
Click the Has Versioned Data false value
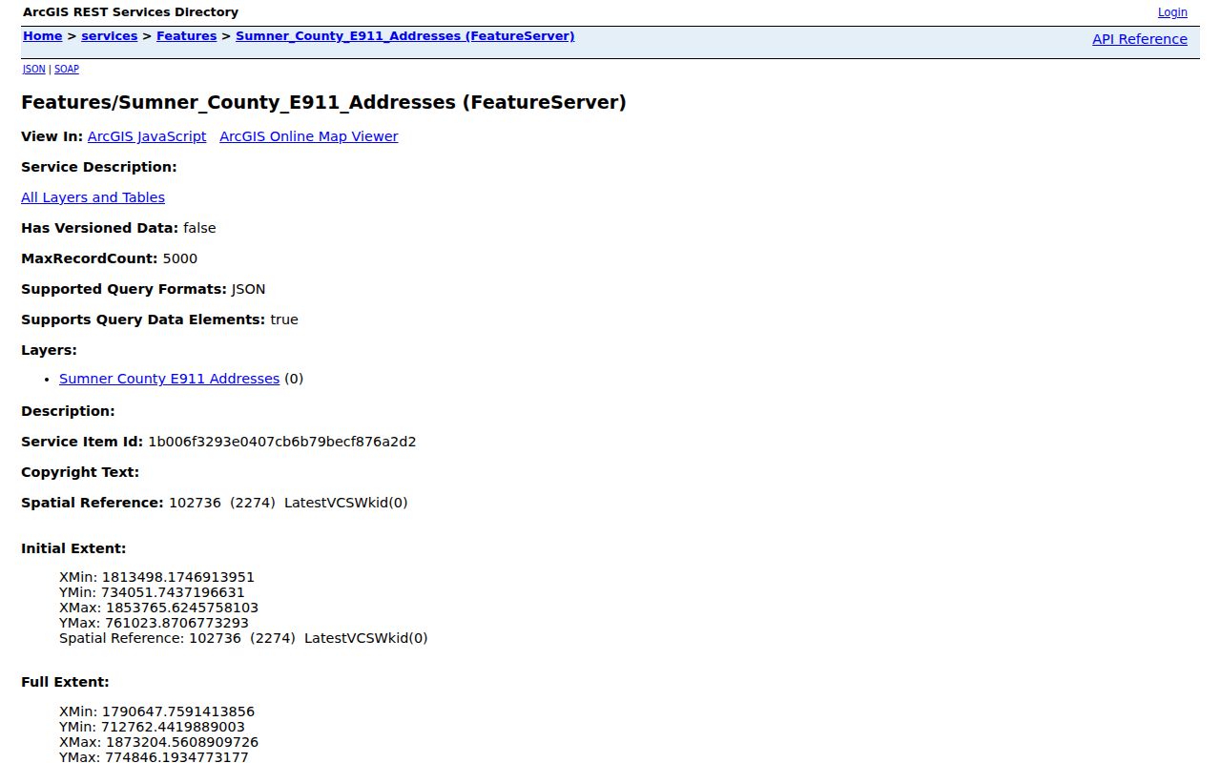tap(199, 228)
